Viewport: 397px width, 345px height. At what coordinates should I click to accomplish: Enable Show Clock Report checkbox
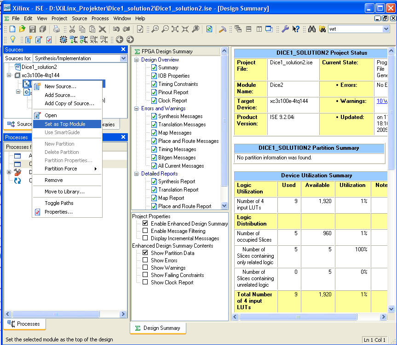click(x=145, y=282)
